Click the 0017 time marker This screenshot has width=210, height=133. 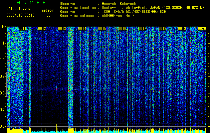point(142,29)
